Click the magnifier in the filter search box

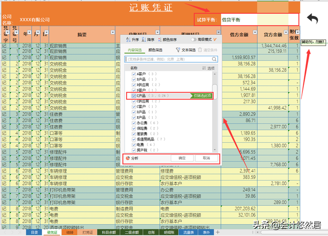click(214, 59)
